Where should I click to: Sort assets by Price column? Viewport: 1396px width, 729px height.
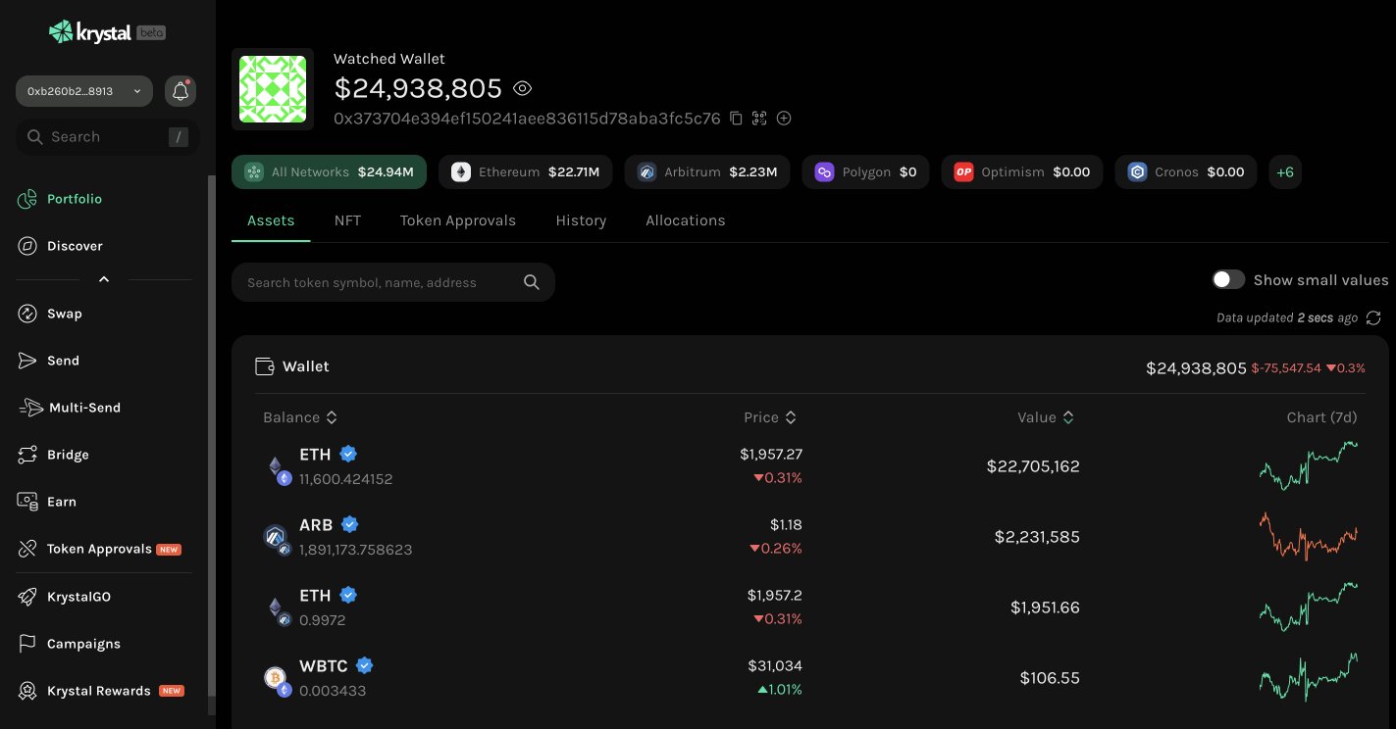point(770,417)
